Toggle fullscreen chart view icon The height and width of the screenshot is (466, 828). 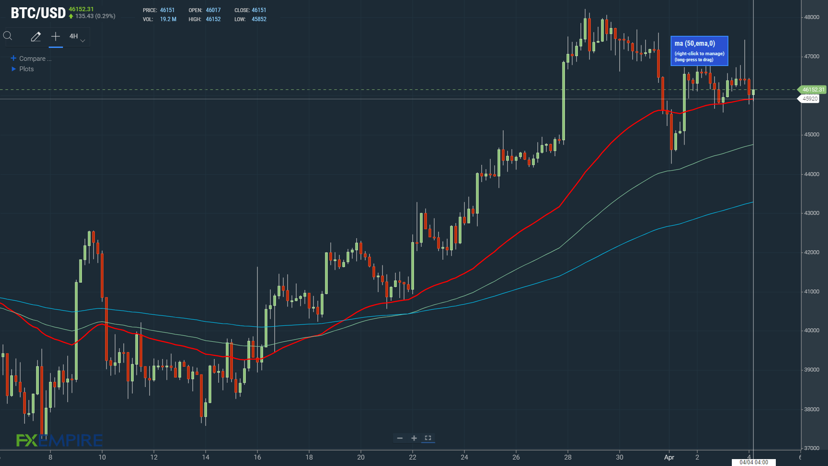[428, 438]
